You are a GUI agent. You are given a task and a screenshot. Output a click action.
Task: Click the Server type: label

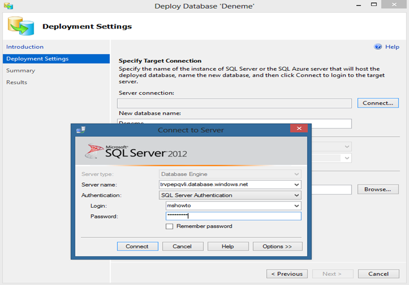tap(97, 174)
